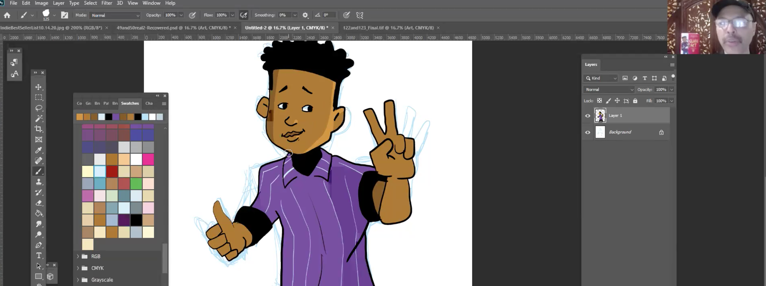Click the Home button in options bar
This screenshot has width=766, height=286.
tap(7, 15)
